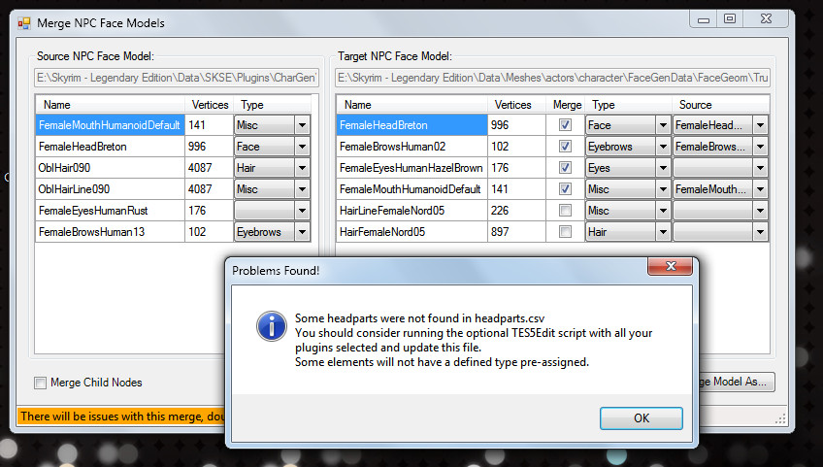Open Source dropdown for target FemaleHeadBreton
Image resolution: width=823 pixels, height=467 pixels.
pyautogui.click(x=760, y=125)
